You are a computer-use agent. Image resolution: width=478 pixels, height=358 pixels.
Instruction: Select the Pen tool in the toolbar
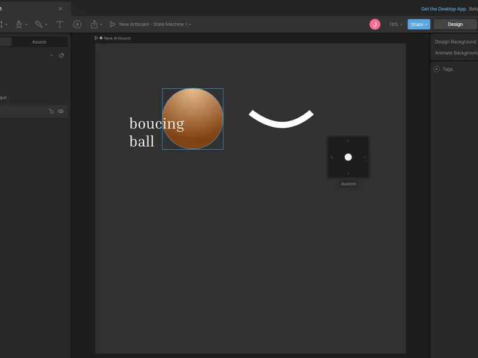click(19, 24)
